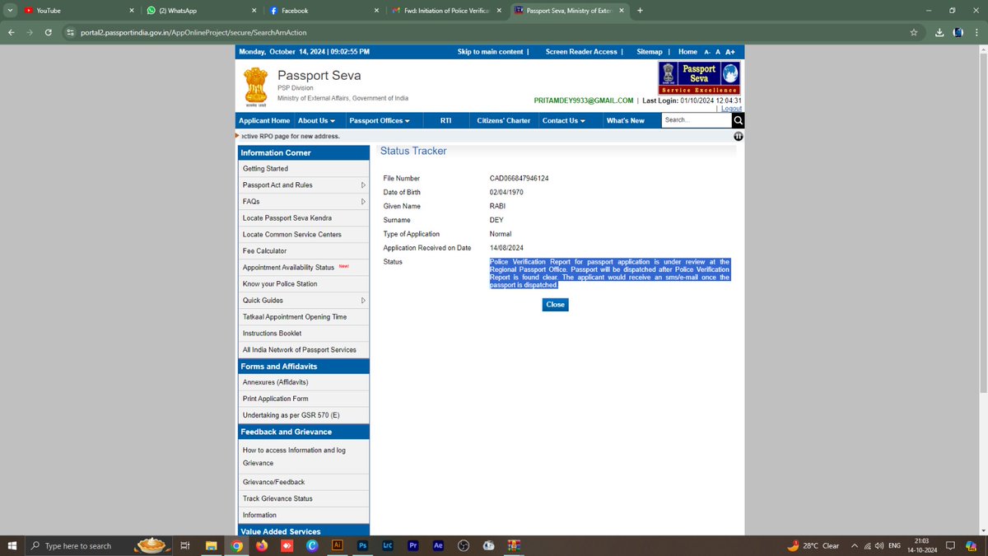Click the volume icon in system tray
This screenshot has width=988, height=556.
pos(880,545)
